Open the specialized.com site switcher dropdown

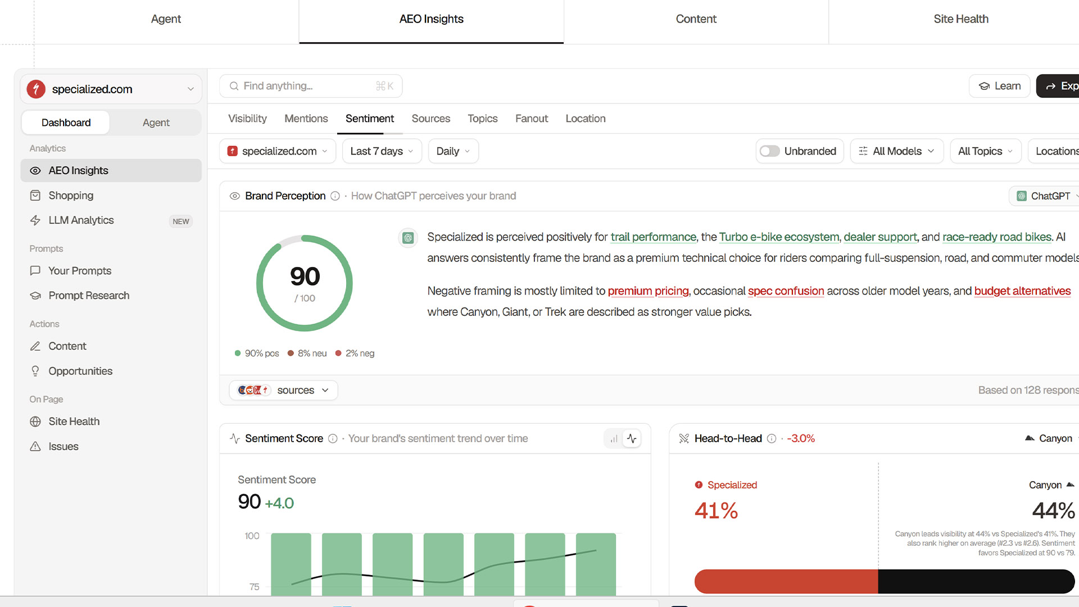pyautogui.click(x=111, y=89)
